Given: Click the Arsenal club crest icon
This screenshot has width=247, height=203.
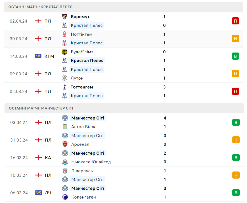Looking at the screenshot, I should [x=65, y=144].
